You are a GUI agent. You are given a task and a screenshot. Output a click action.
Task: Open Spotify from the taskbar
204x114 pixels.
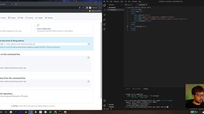[50, 112]
